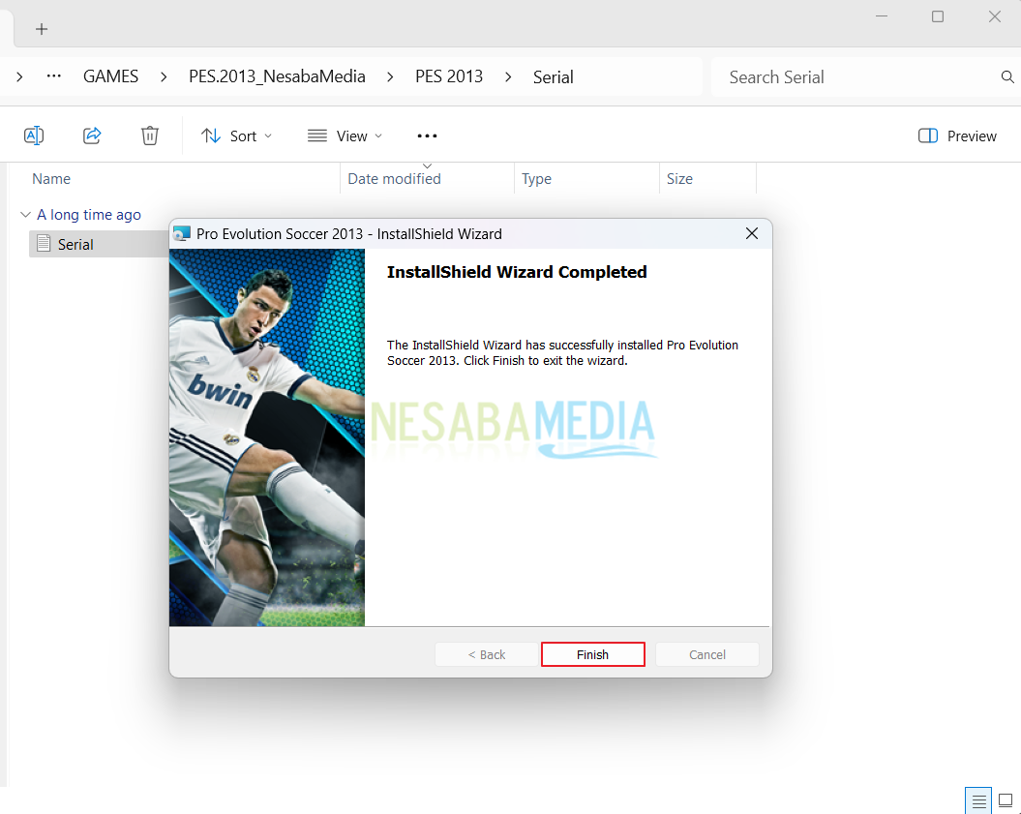Image resolution: width=1021 pixels, height=814 pixels.
Task: Click the Share icon in Explorer toolbar
Action: (x=92, y=136)
